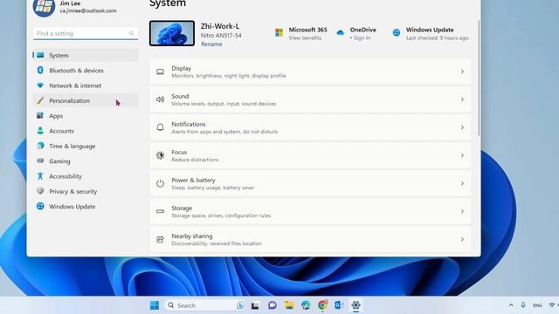Click the OneDrive cloud icon
559x314 pixels.
[340, 33]
